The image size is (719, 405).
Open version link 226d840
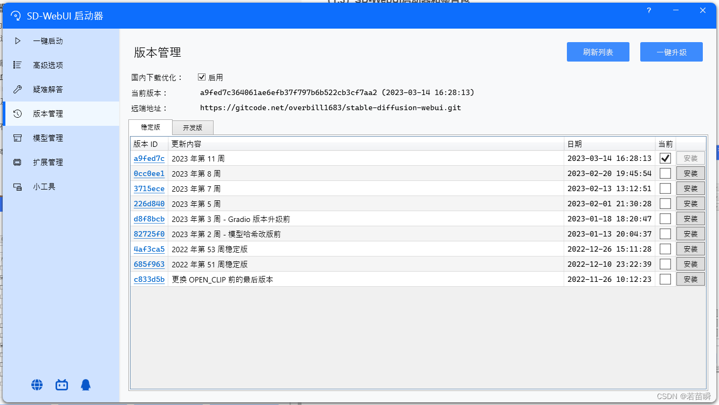(149, 204)
